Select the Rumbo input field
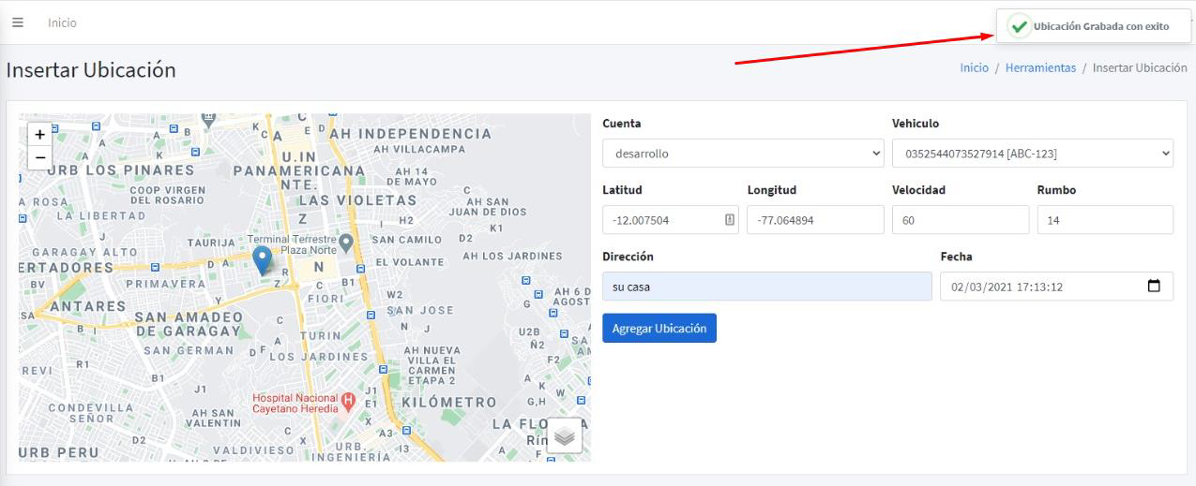Viewport: 1196px width, 486px height. pos(1104,220)
